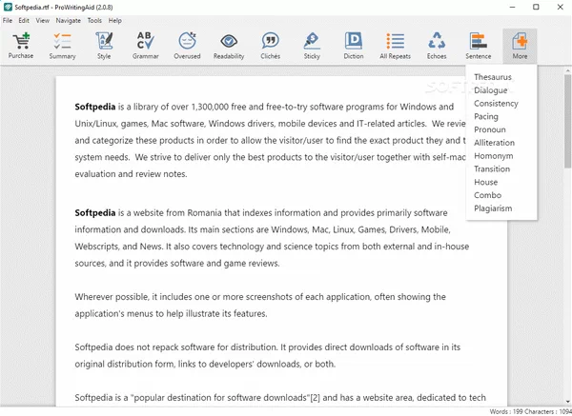Open the Tools menu
Image resolution: width=572 pixels, height=416 pixels.
pyautogui.click(x=94, y=20)
